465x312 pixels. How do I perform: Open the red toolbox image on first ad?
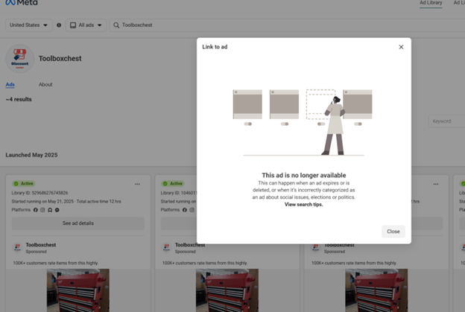click(x=78, y=290)
